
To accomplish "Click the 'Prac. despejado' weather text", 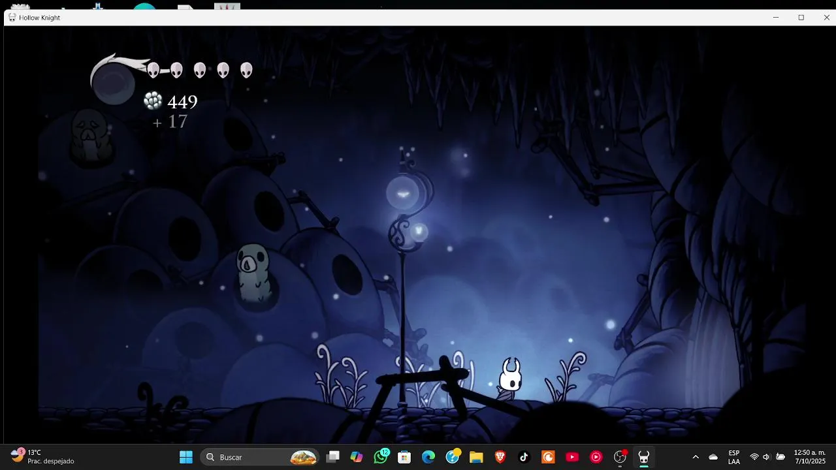I will [x=51, y=462].
